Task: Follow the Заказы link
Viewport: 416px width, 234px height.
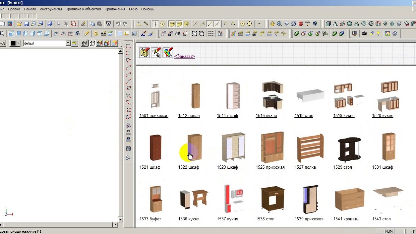Action: (184, 56)
